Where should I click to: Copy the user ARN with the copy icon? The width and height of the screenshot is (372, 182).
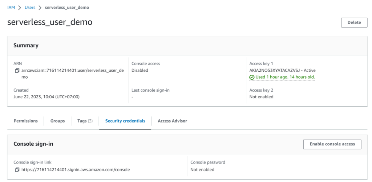tap(17, 71)
